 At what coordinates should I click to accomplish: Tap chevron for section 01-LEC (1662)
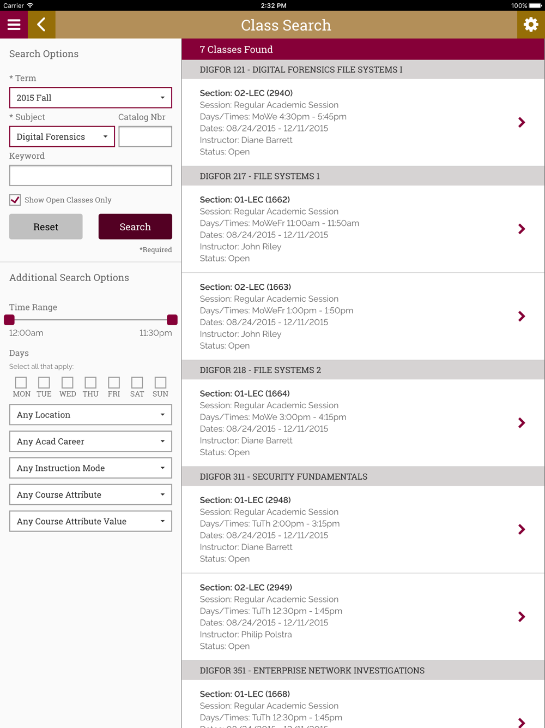(x=522, y=229)
